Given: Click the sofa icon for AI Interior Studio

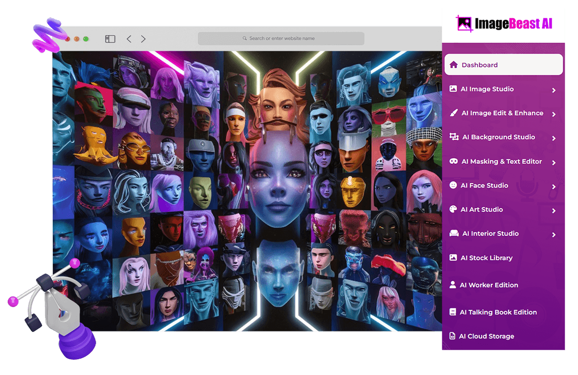Looking at the screenshot, I should [453, 233].
